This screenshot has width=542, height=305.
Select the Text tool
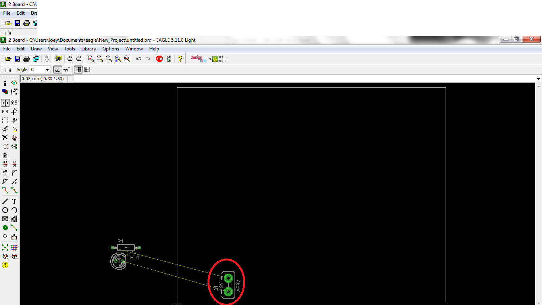(14, 201)
